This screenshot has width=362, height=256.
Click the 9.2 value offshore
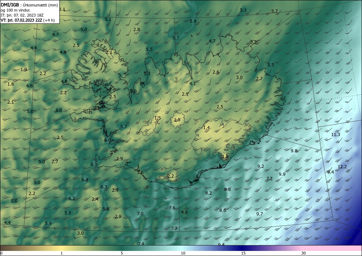pos(261,166)
